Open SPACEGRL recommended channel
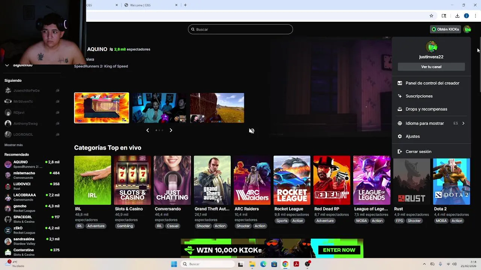The height and width of the screenshot is (270, 481). [x=32, y=219]
